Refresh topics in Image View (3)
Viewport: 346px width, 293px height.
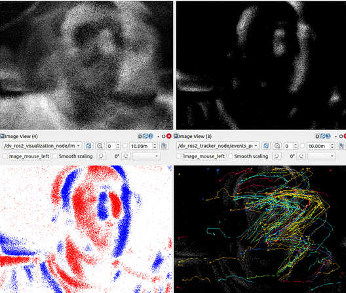coord(266,146)
